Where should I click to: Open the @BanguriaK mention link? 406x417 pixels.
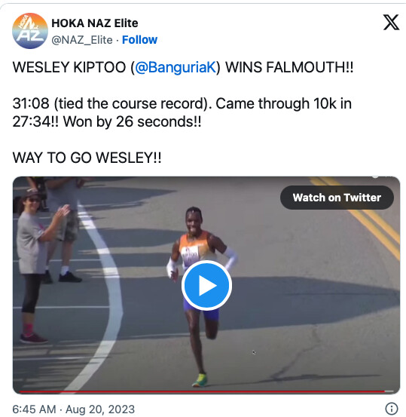(x=176, y=67)
